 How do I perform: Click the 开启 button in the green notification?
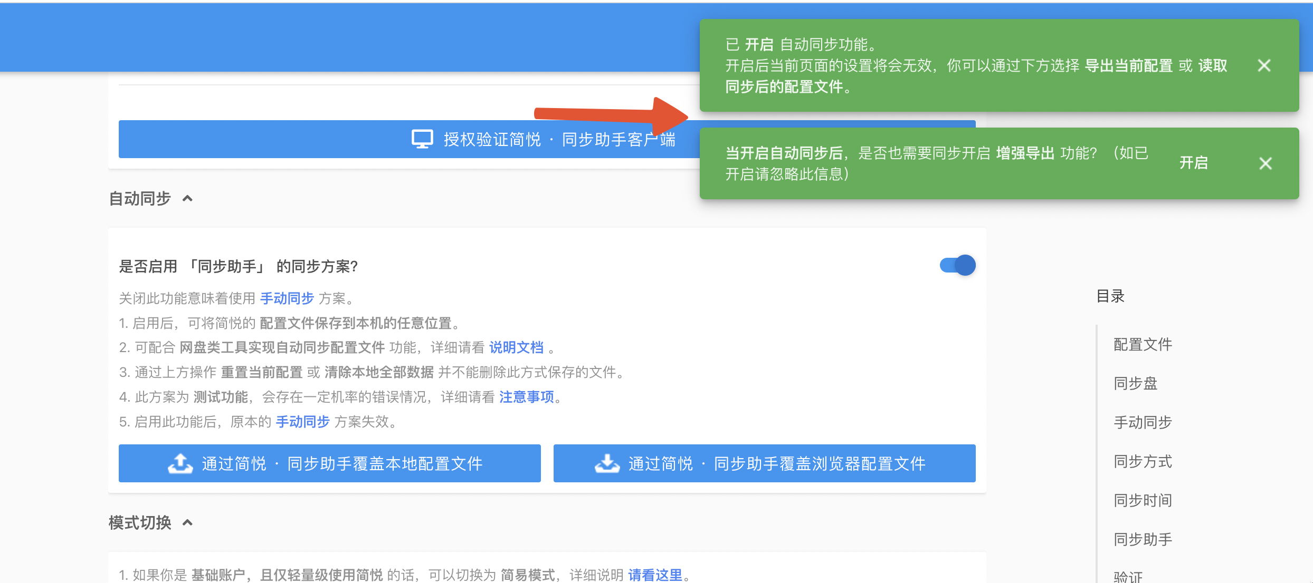coord(1195,162)
